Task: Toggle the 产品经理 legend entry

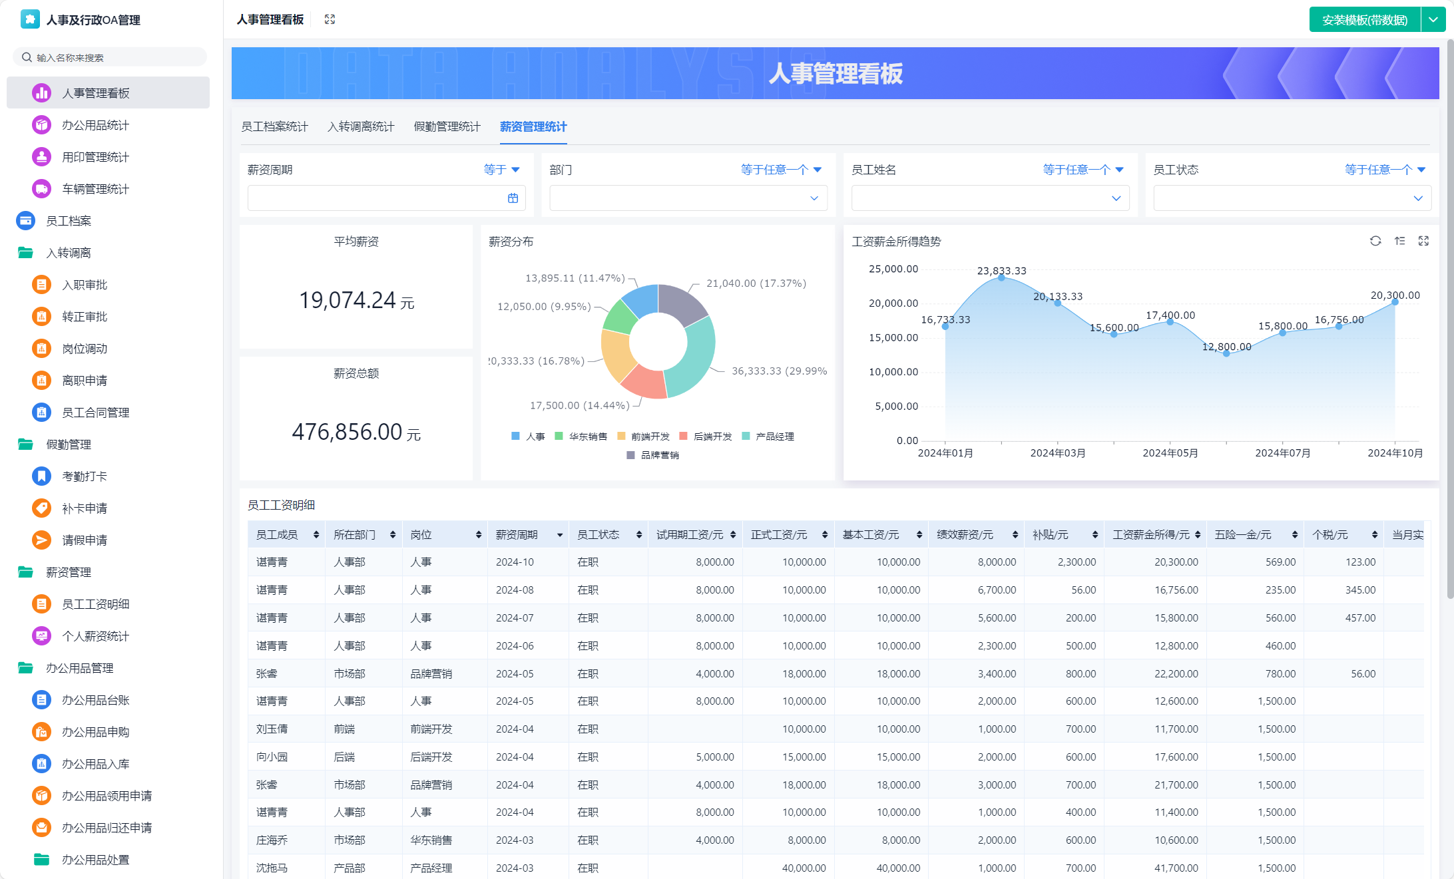Action: pos(774,437)
